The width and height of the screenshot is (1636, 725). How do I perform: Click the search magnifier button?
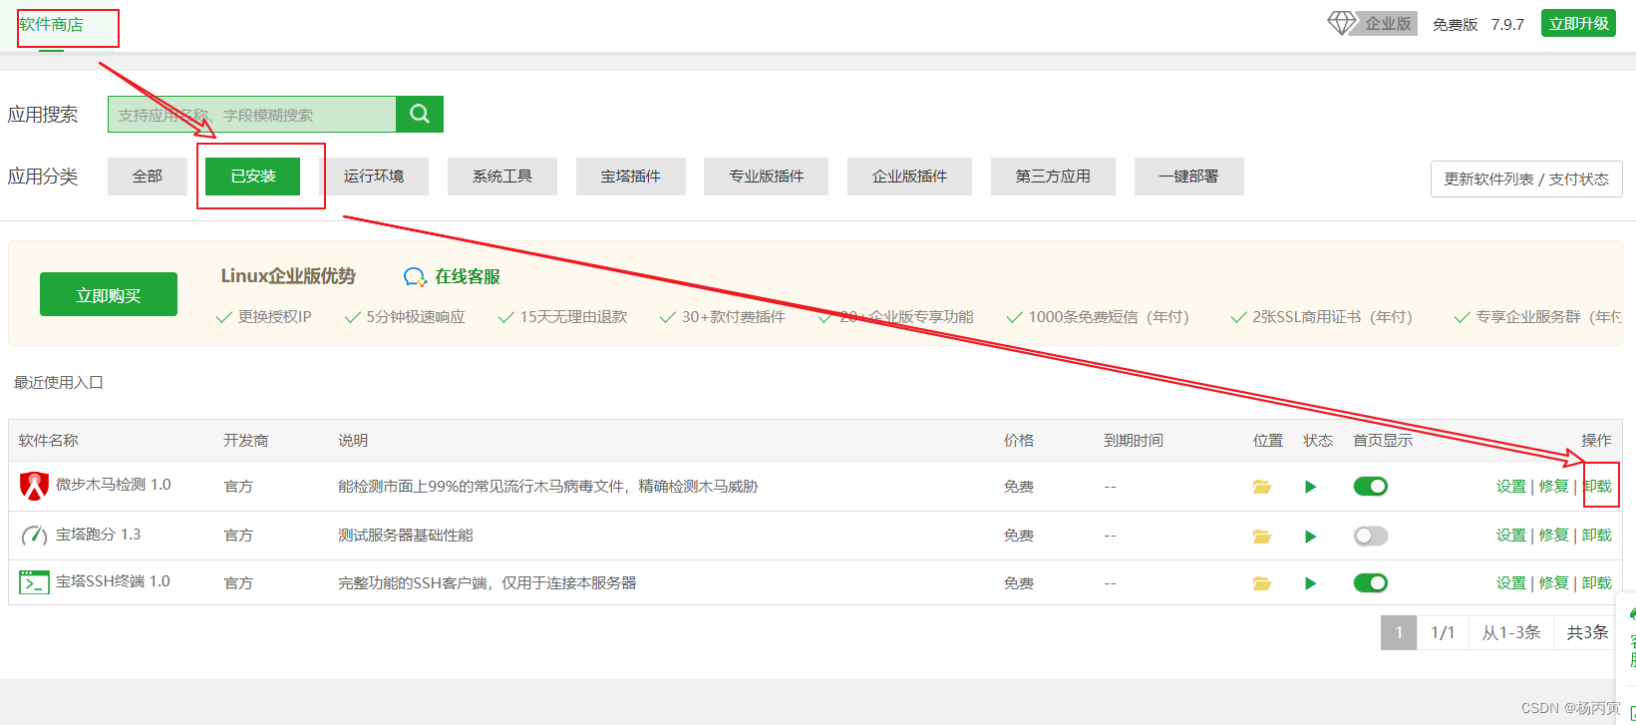pyautogui.click(x=420, y=114)
